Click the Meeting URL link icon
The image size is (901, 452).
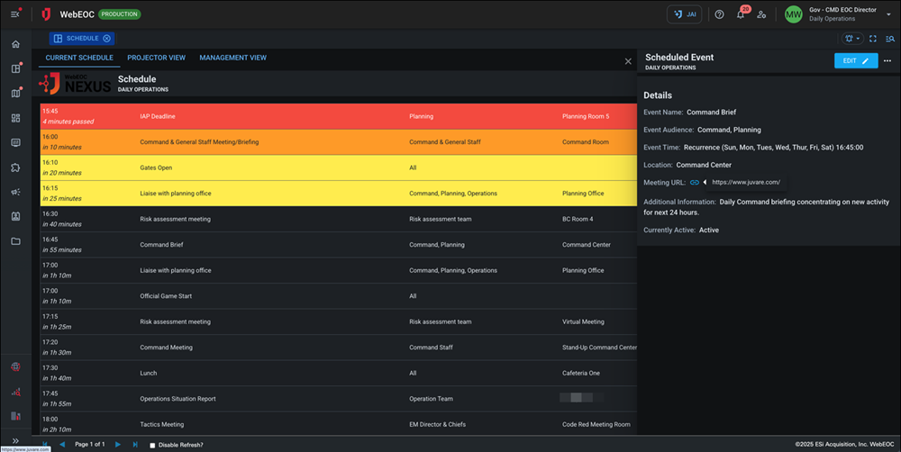[x=695, y=182]
